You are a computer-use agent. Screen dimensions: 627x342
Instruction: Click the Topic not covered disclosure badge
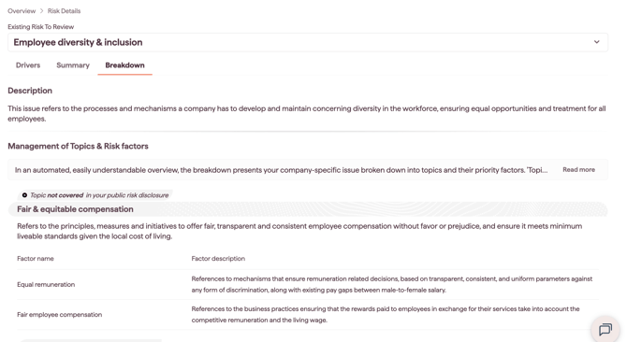[95, 195]
